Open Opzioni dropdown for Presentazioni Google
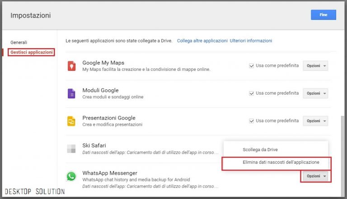 pyautogui.click(x=315, y=121)
